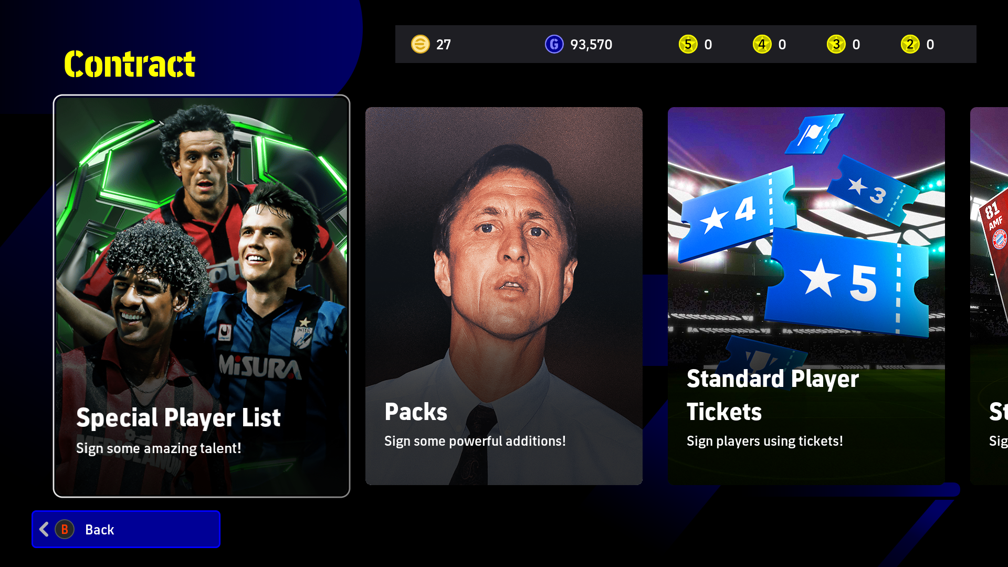The height and width of the screenshot is (567, 1008).
Task: Click the red B controller button icon
Action: [x=65, y=529]
